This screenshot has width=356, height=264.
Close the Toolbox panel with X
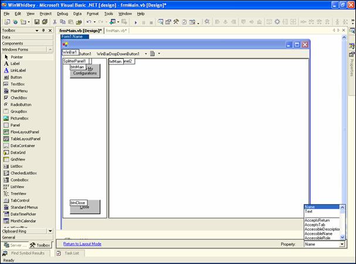50,31
